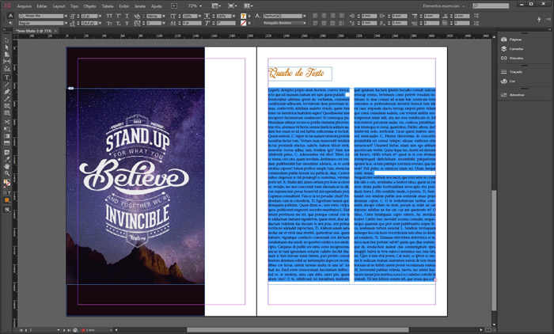Open the Páginas panel
554x334 pixels.
(514, 38)
